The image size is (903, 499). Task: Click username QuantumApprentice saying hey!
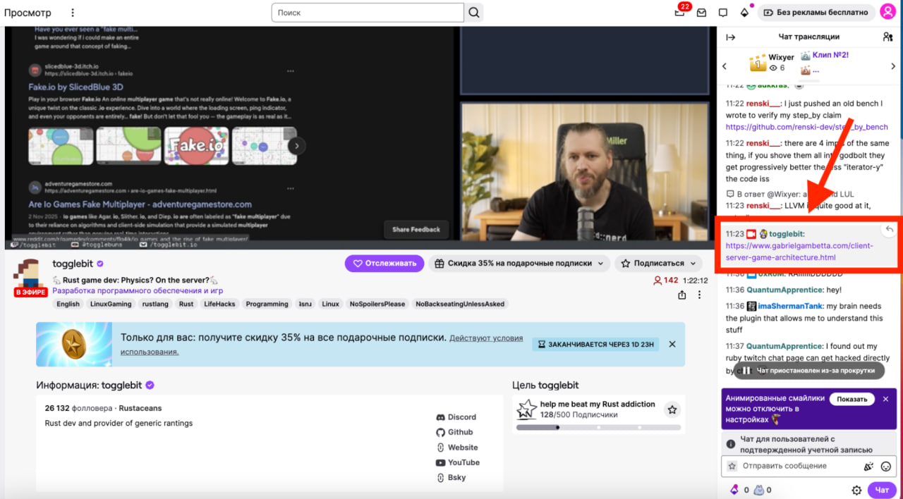click(x=784, y=290)
